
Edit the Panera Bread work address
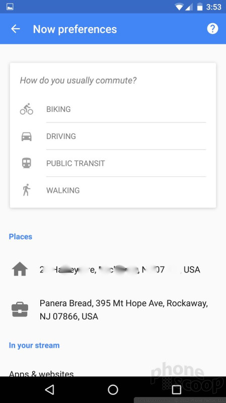[113, 310]
